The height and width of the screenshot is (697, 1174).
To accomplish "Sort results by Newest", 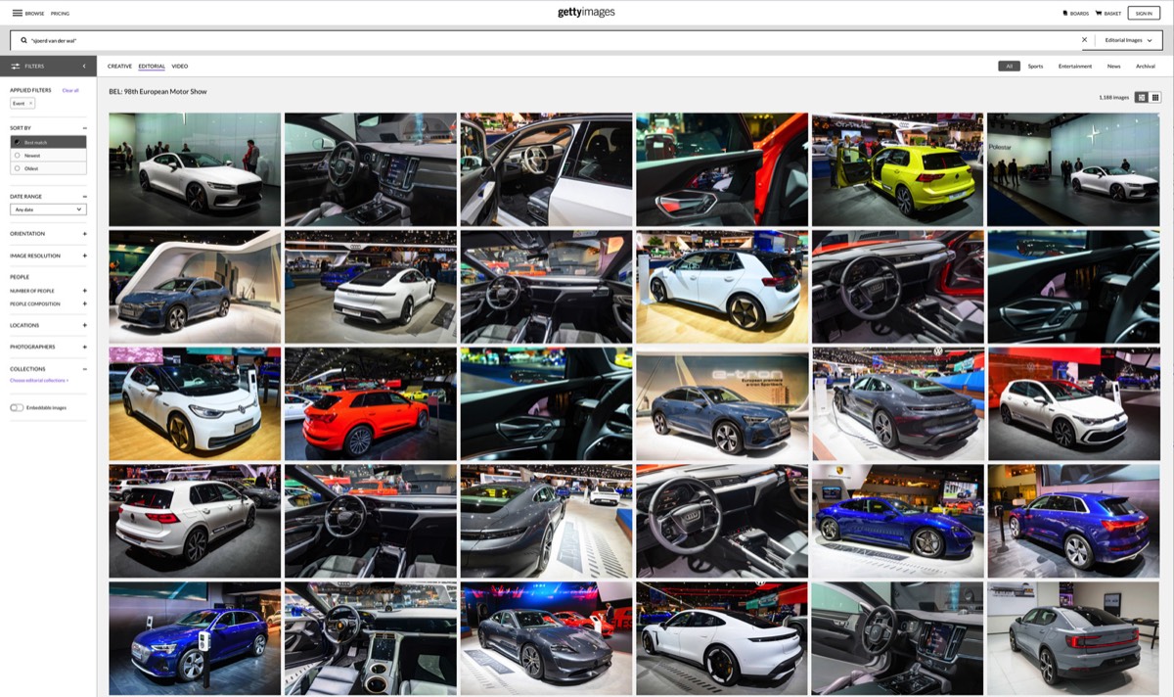I will coord(48,155).
